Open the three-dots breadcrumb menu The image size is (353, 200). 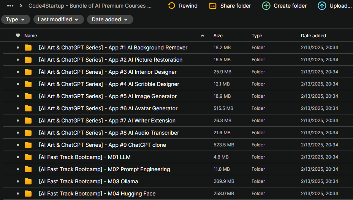point(10,6)
